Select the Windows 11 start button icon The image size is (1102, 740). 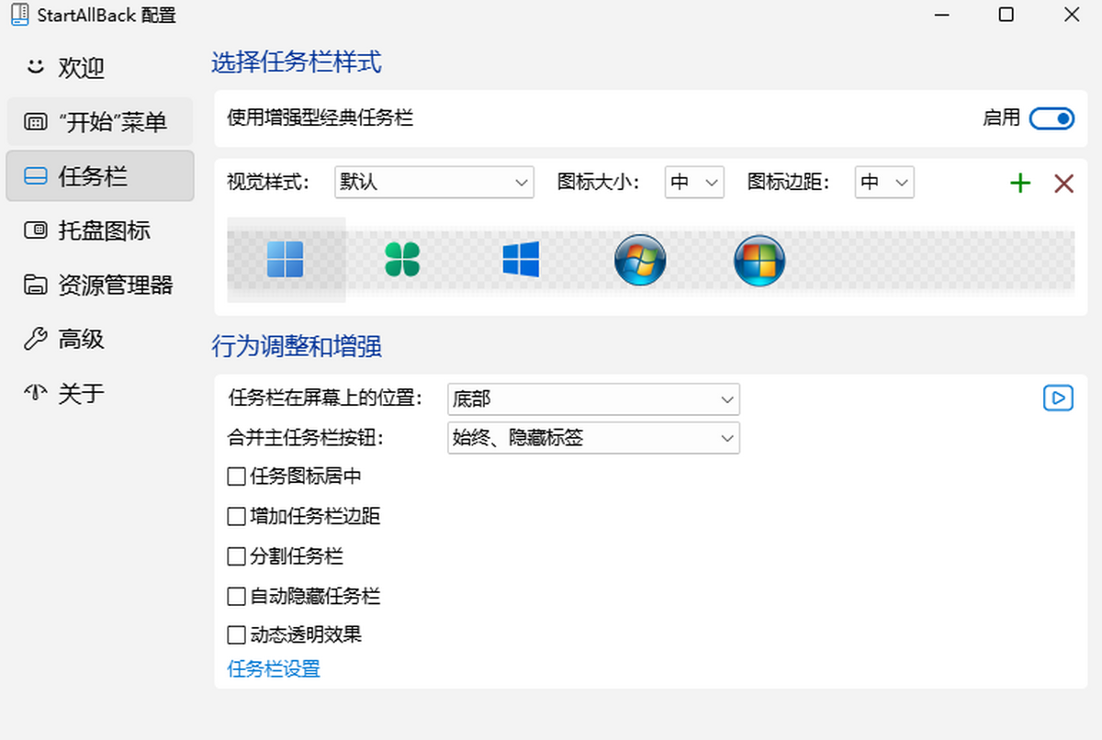click(x=286, y=260)
